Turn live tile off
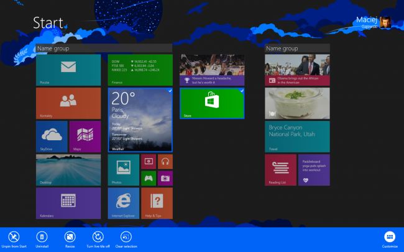The image size is (404, 252). coord(98,240)
